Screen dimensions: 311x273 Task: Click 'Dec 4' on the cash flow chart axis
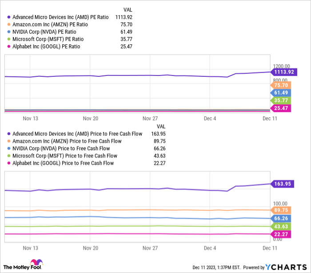(x=210, y=248)
